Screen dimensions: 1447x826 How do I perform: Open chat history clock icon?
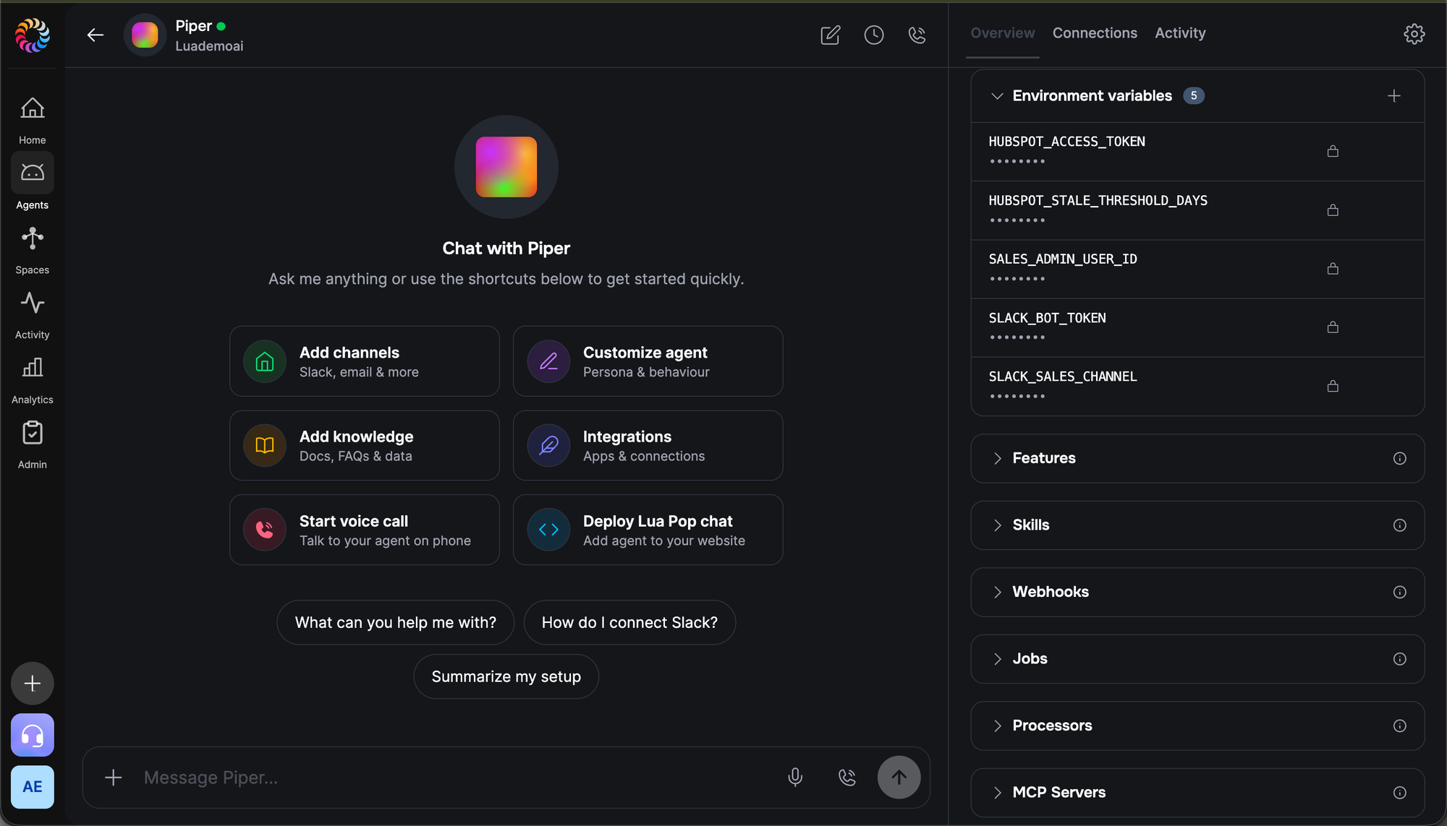point(874,35)
